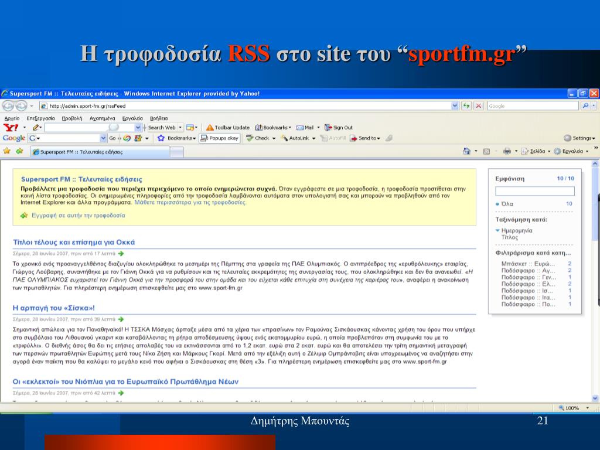The width and height of the screenshot is (600, 450).
Task: Open Toolbar Update with the warning icon
Action: (x=228, y=127)
